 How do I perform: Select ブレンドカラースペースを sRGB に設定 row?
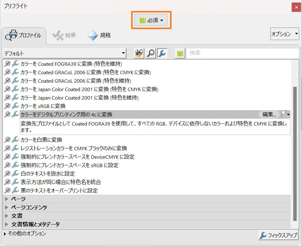tap(147, 165)
